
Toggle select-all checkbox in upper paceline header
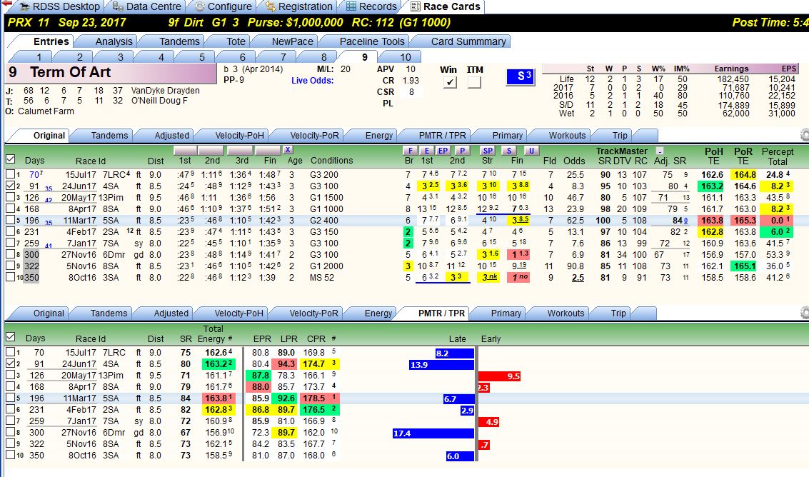coord(10,159)
